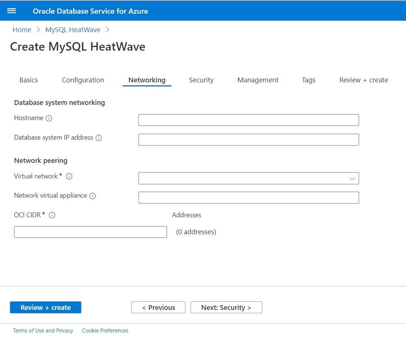Open Cookie Preferences link
406x338 pixels.
105,331
